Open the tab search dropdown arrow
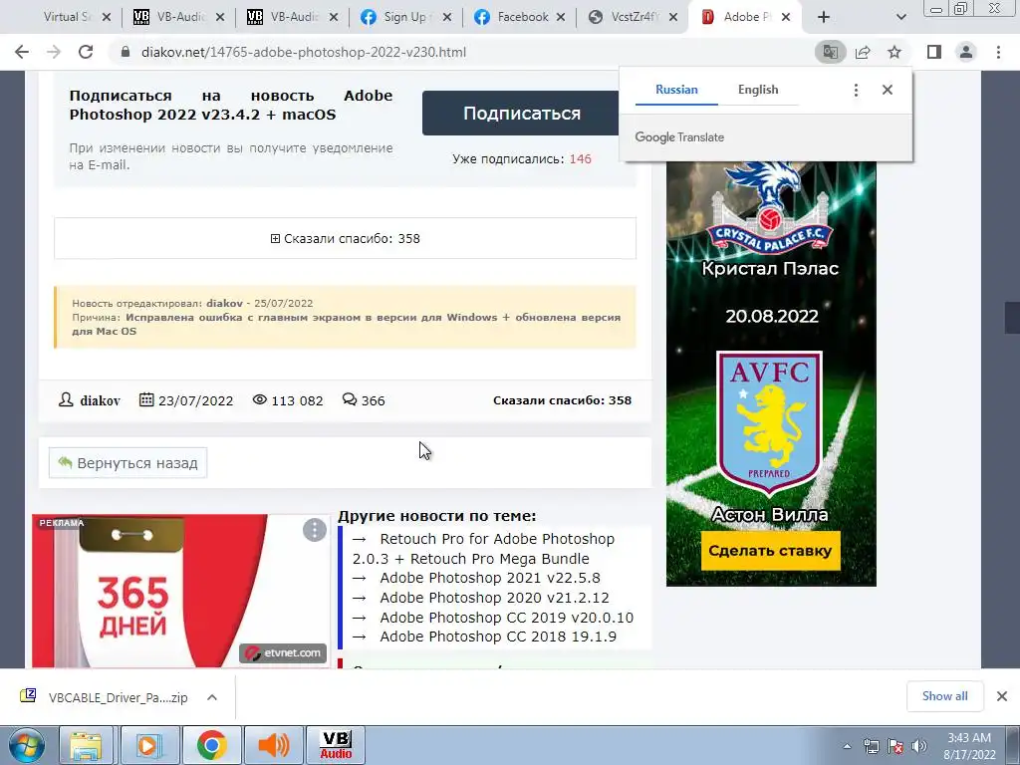1020x765 pixels. (900, 17)
